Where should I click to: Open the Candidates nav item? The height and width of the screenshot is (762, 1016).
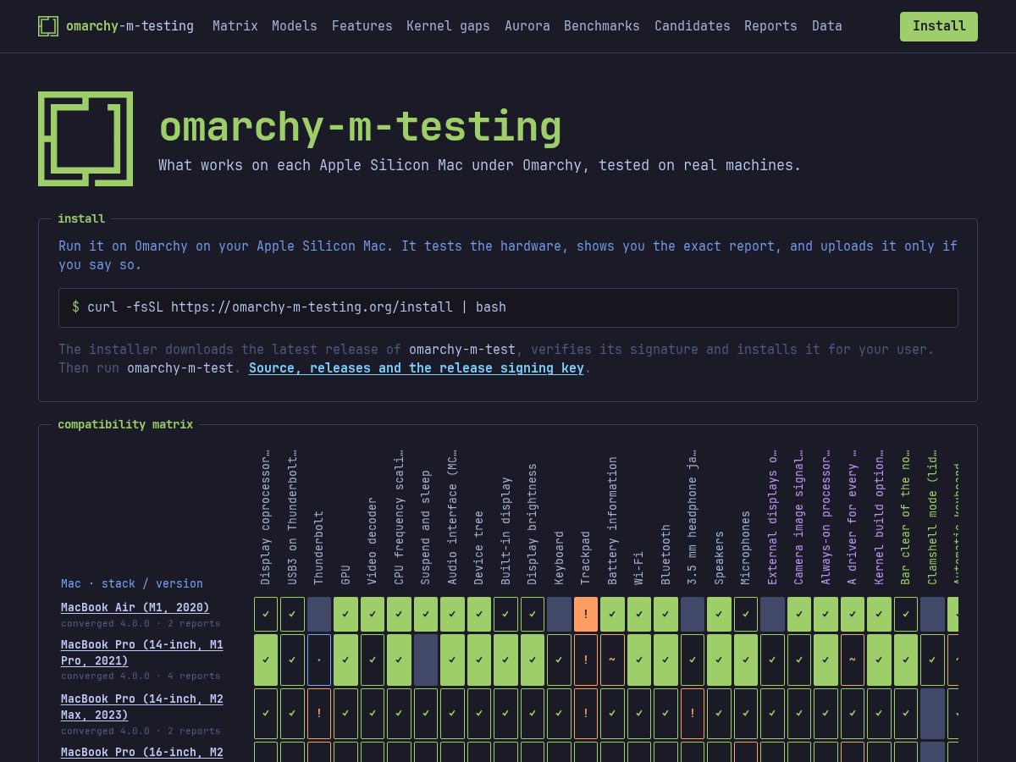pyautogui.click(x=693, y=26)
